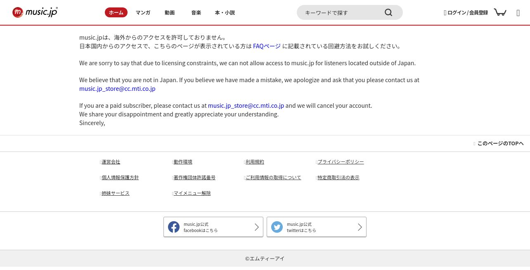The image size is (530, 270).
Task: Select the ホーム tab
Action: tap(116, 12)
